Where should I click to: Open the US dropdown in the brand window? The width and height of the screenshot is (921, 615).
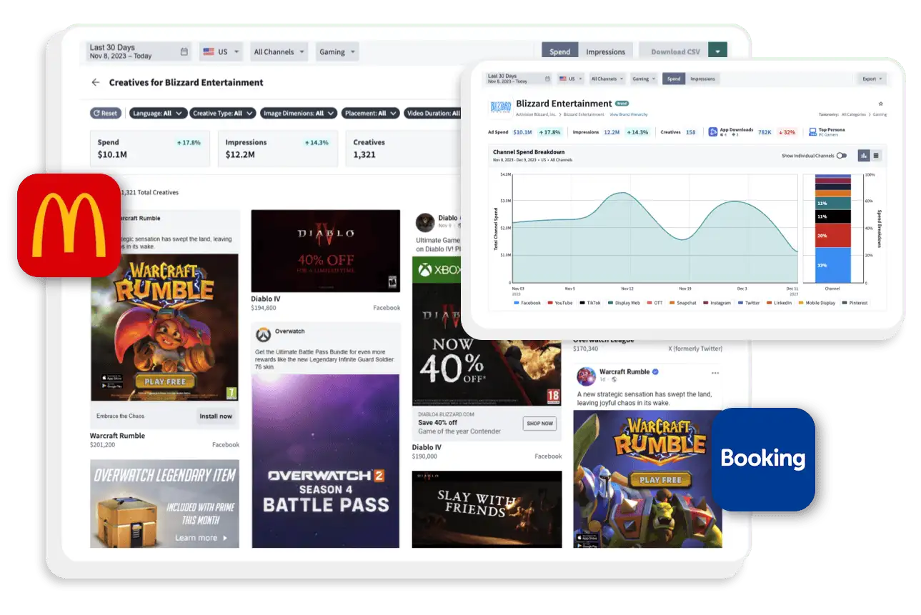click(570, 79)
